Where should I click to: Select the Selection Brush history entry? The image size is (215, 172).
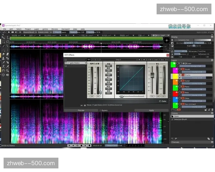tap(182, 119)
